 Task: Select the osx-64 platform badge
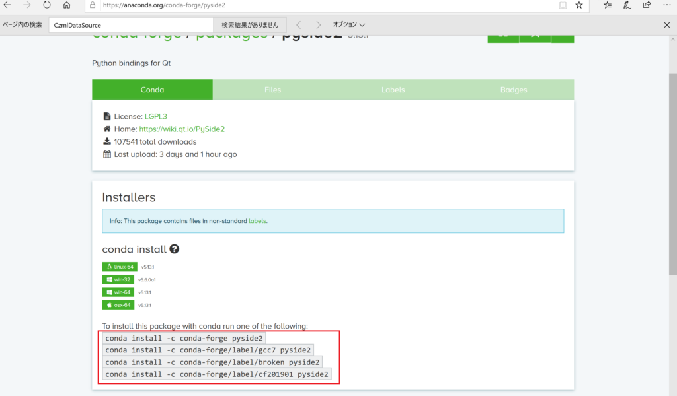118,305
